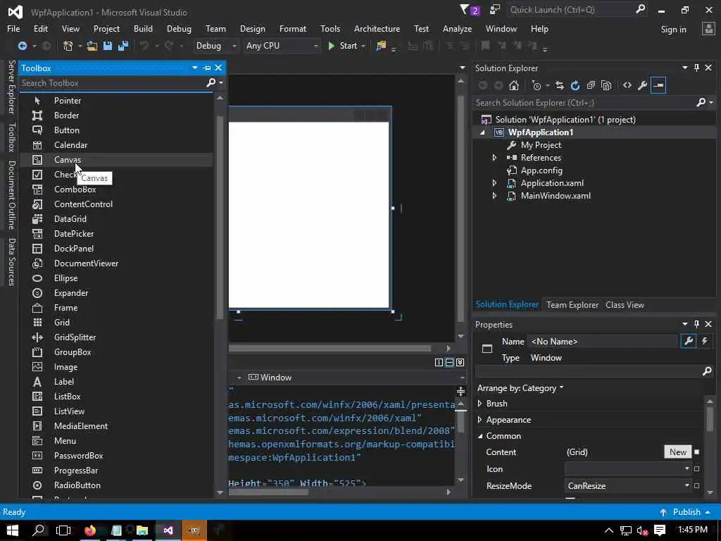Click Solution Explorer Home icon

click(514, 85)
